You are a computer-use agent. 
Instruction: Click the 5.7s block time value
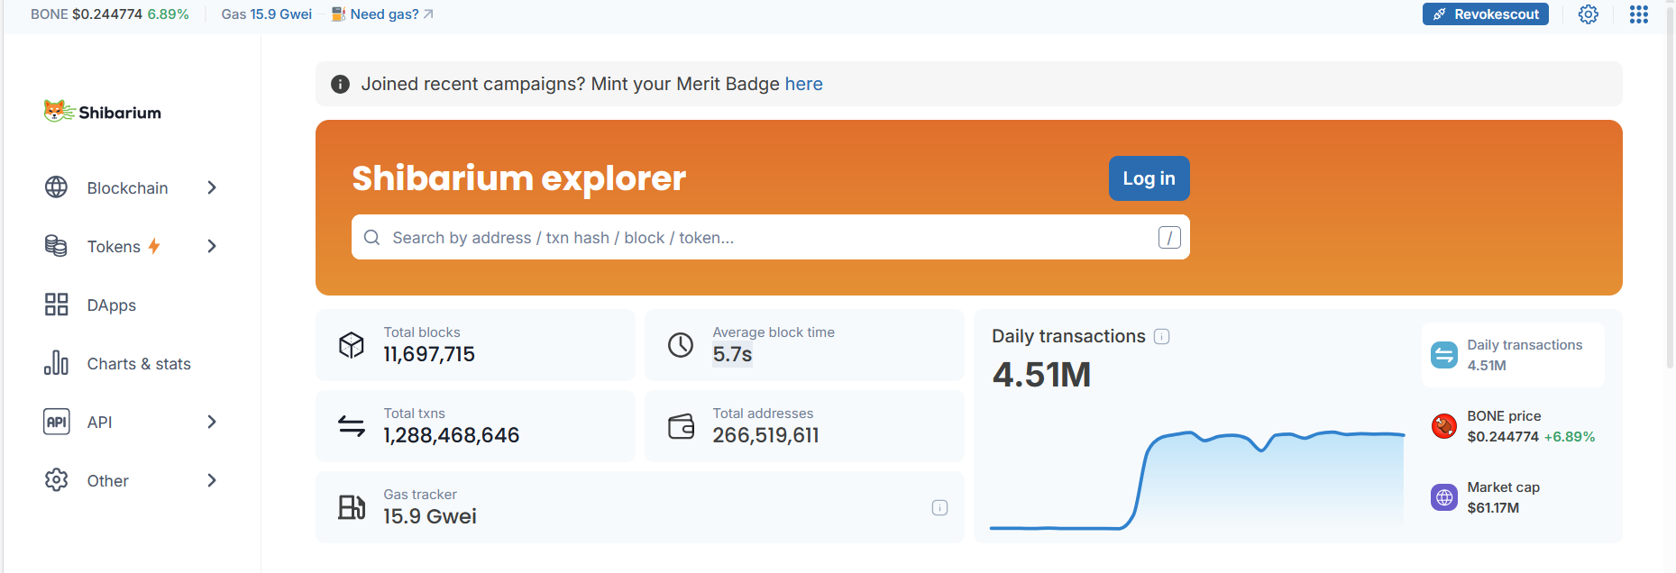coord(732,354)
